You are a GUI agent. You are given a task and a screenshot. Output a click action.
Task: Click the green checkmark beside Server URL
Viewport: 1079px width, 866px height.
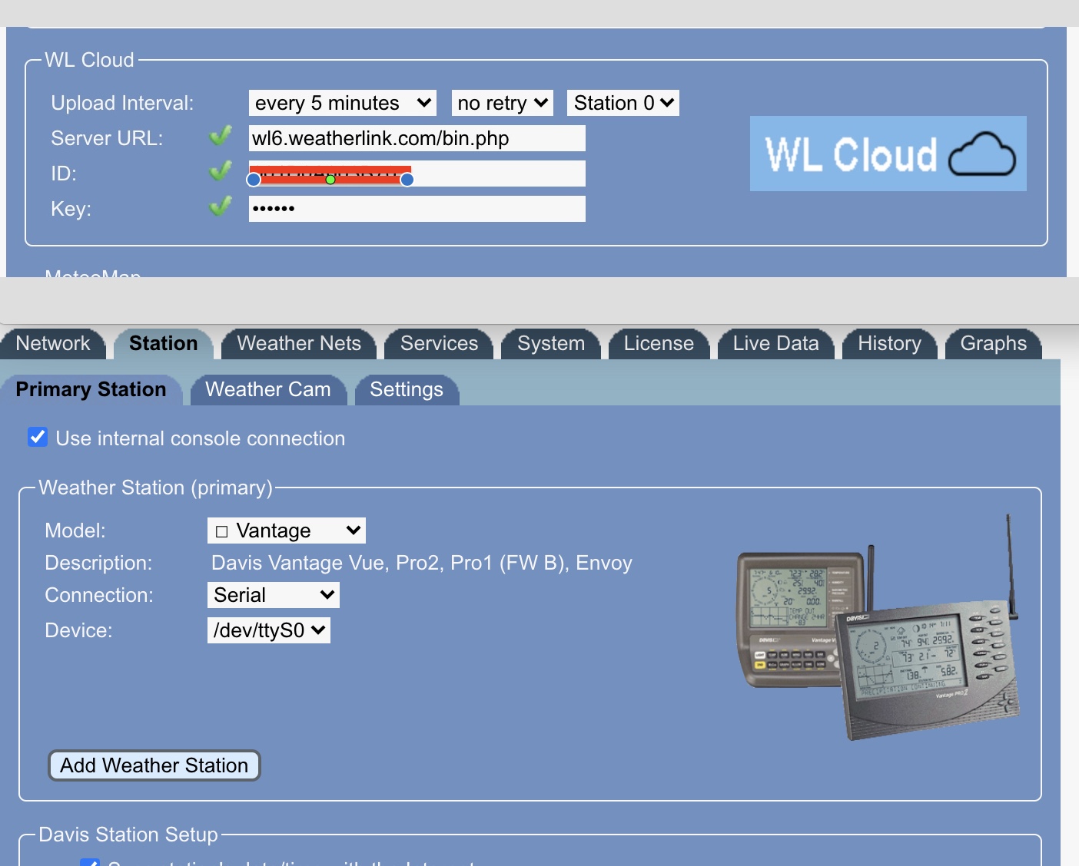(x=221, y=137)
